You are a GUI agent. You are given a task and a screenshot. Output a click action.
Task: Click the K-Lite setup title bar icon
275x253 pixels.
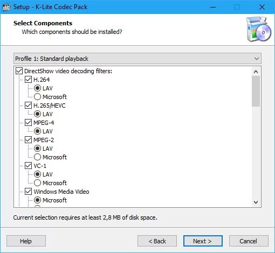6,7
